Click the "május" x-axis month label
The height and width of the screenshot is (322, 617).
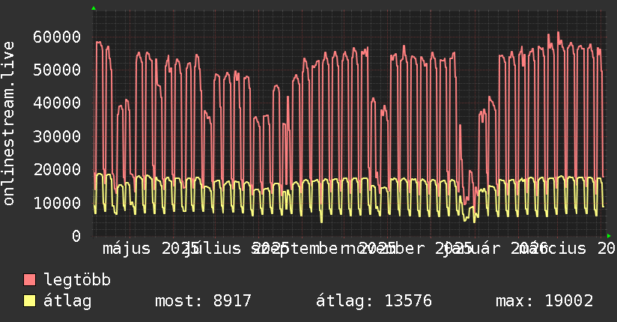pyautogui.click(x=126, y=248)
